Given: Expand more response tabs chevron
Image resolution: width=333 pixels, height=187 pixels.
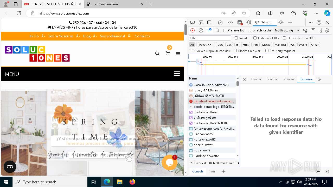Looking at the screenshot, I should [x=319, y=79].
